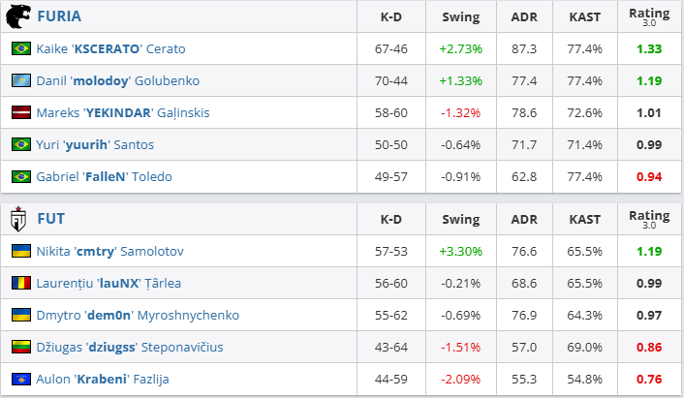Sort FURIA table by Swing column
The width and height of the screenshot is (684, 398).
pyautogui.click(x=460, y=16)
